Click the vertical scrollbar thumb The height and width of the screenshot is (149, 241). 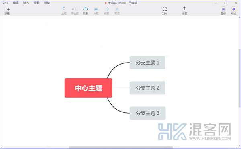click(239, 78)
